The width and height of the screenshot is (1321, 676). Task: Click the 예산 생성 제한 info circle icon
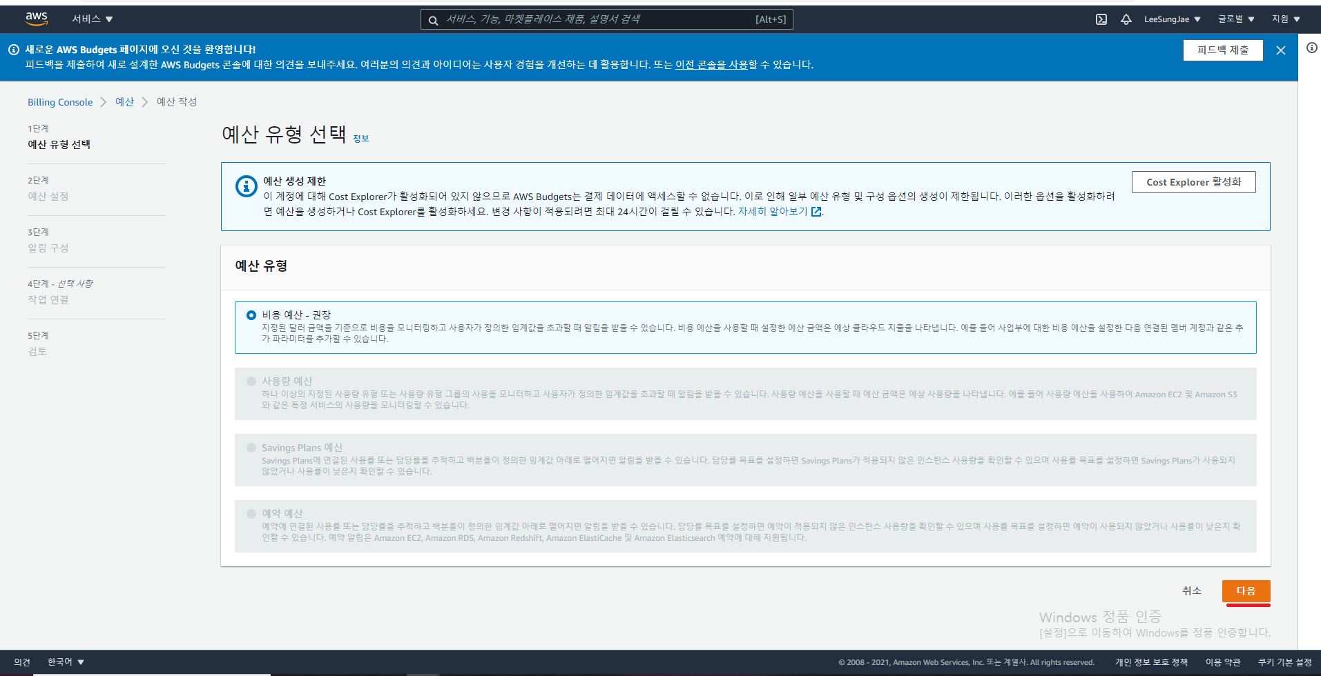(247, 186)
